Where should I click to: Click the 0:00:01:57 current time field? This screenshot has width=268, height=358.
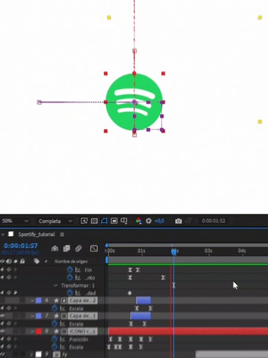click(x=21, y=246)
